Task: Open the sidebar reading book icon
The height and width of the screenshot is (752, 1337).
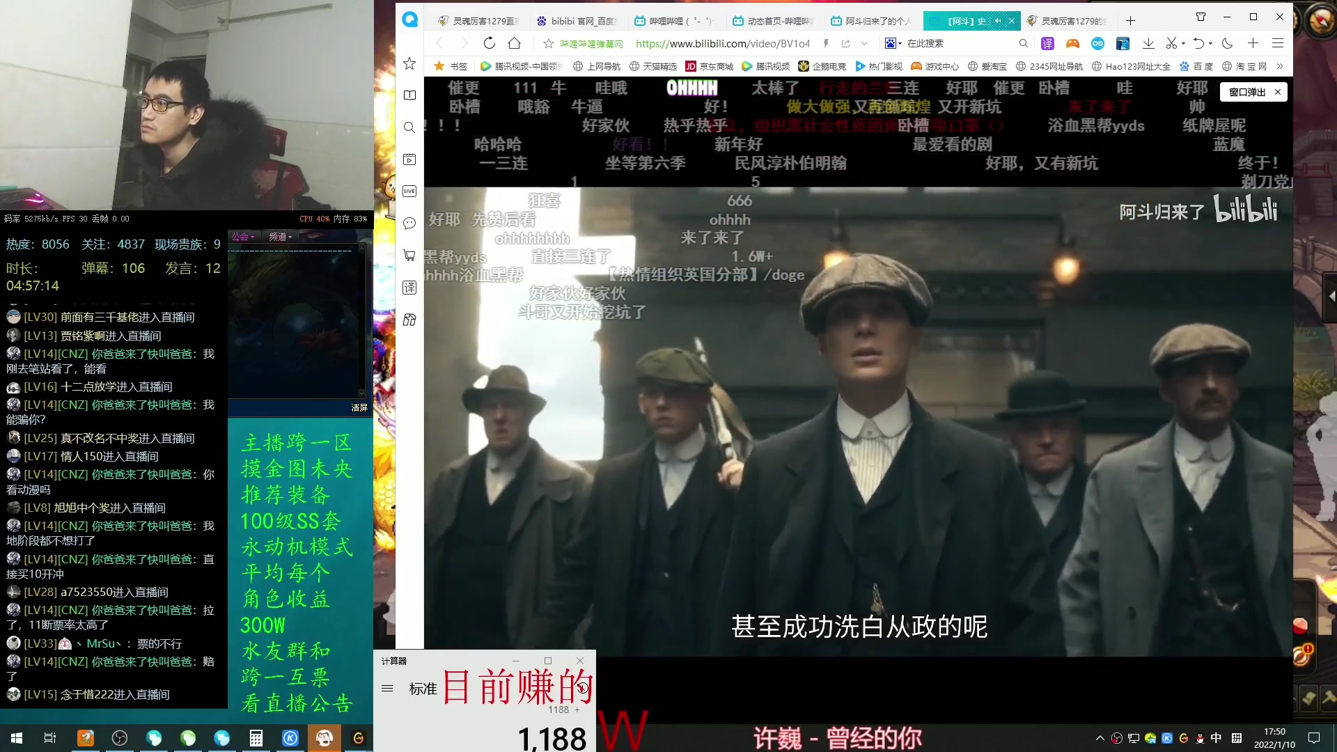Action: coord(409,95)
